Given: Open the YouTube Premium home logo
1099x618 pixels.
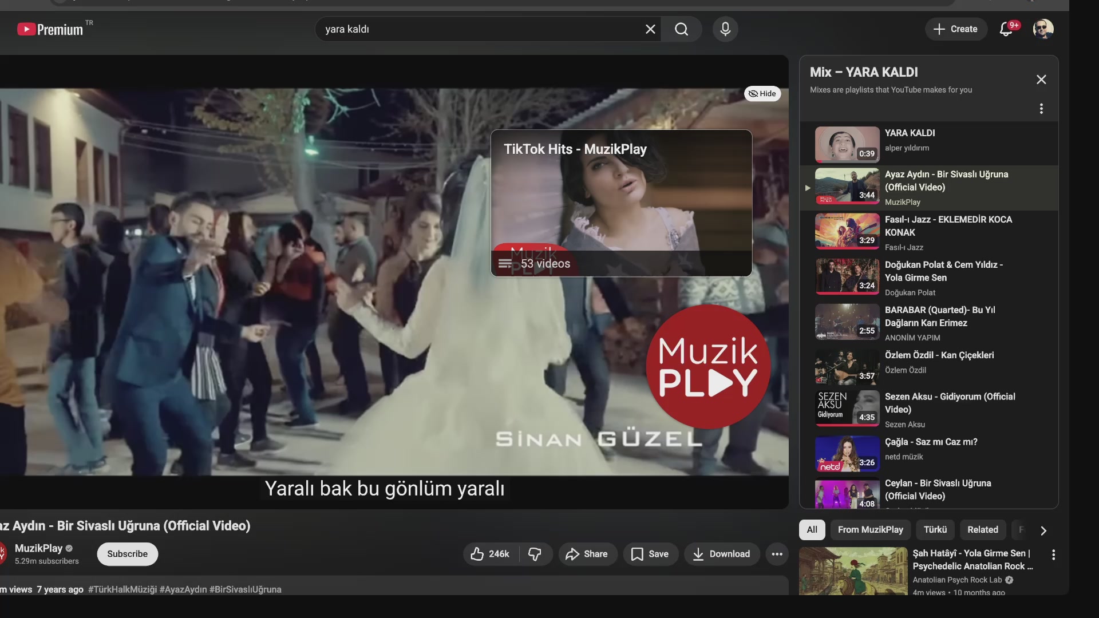Looking at the screenshot, I should [50, 29].
